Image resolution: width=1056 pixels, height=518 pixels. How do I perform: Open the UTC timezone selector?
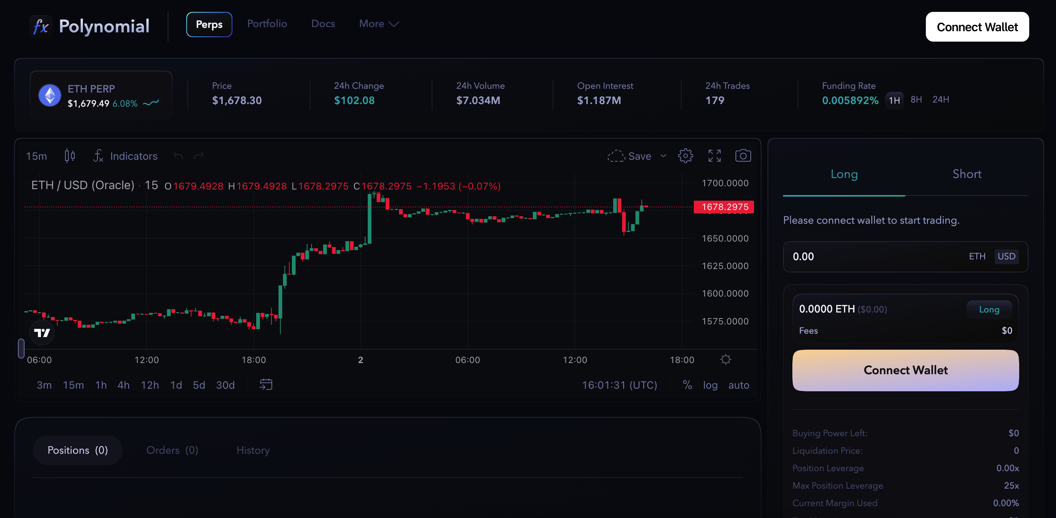(x=619, y=385)
